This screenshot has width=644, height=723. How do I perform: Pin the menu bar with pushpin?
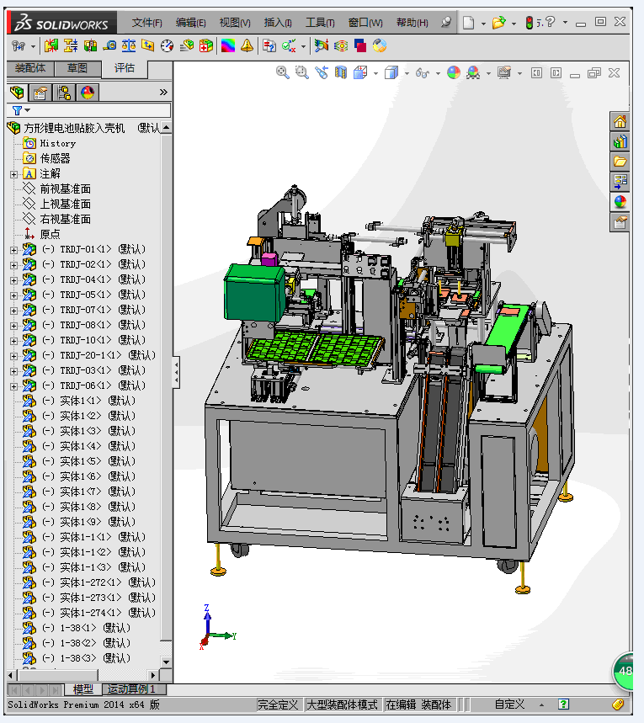[x=445, y=22]
